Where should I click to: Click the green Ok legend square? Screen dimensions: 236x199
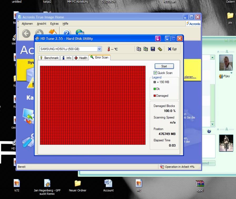[154, 89]
